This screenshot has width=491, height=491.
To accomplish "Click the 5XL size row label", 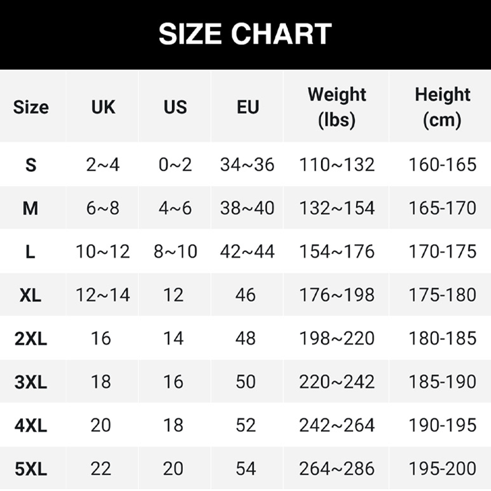I will (31, 469).
